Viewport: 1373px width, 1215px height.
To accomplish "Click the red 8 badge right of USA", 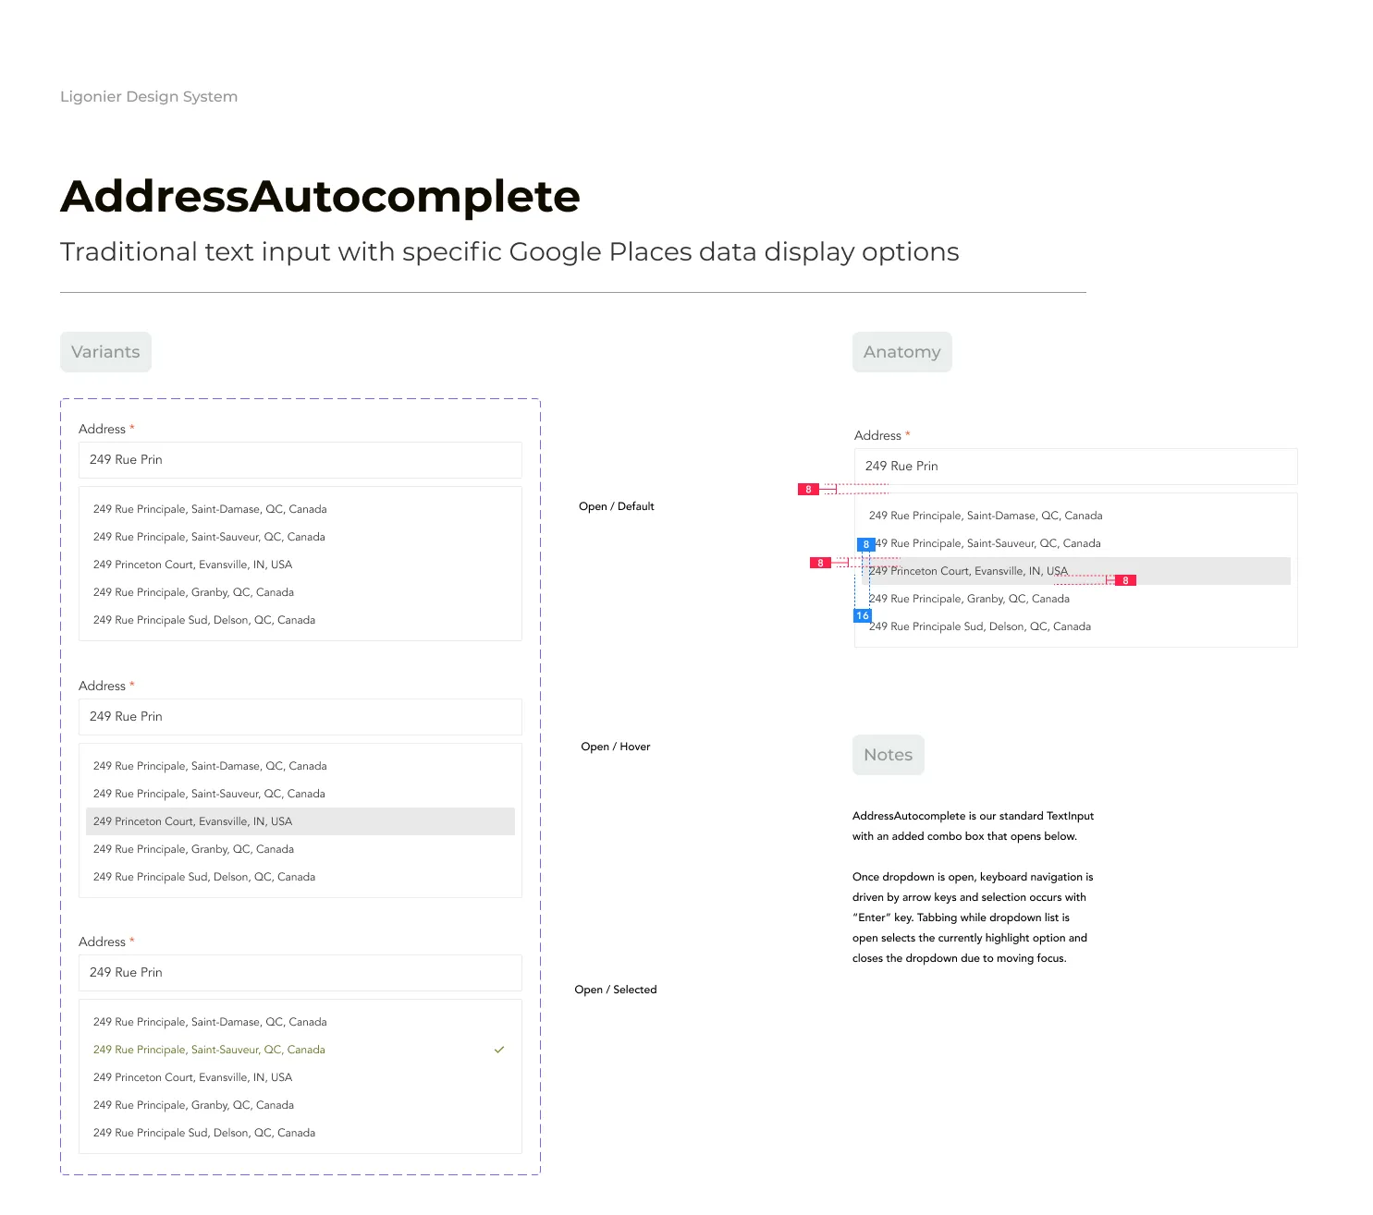I will click(1125, 580).
